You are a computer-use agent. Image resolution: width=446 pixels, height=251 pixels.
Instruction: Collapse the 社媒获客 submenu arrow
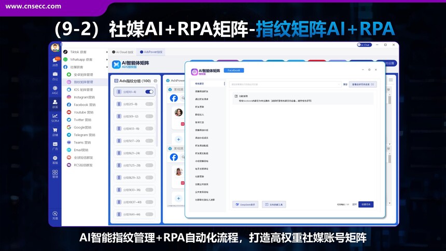(x=107, y=67)
